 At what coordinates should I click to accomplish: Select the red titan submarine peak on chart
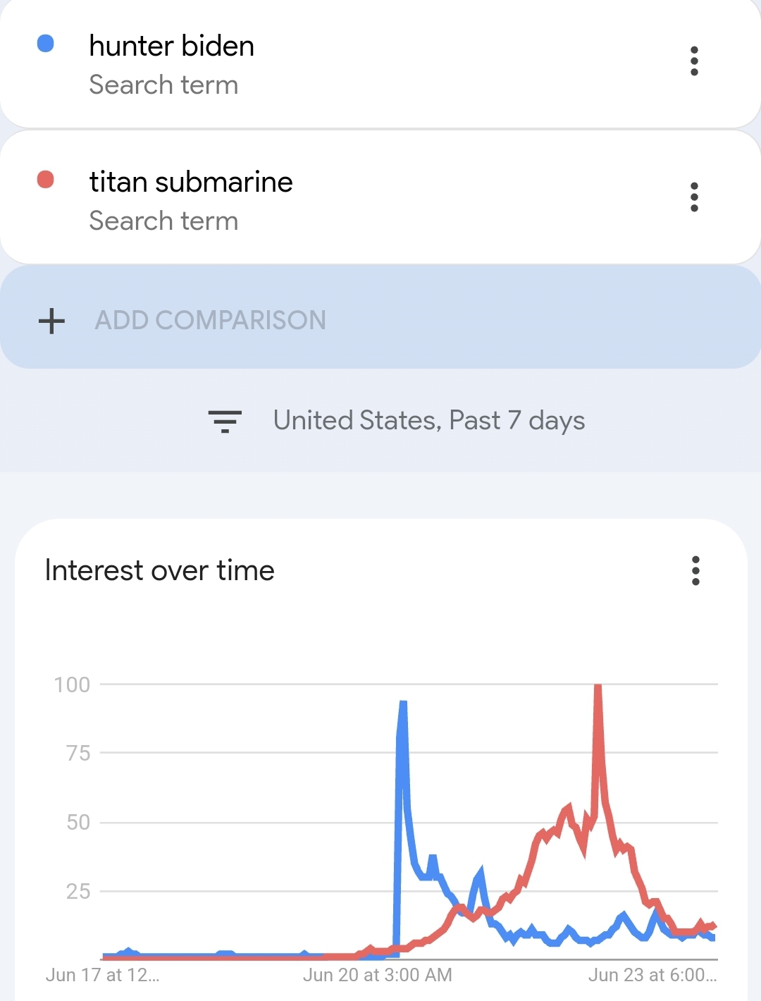point(598,687)
